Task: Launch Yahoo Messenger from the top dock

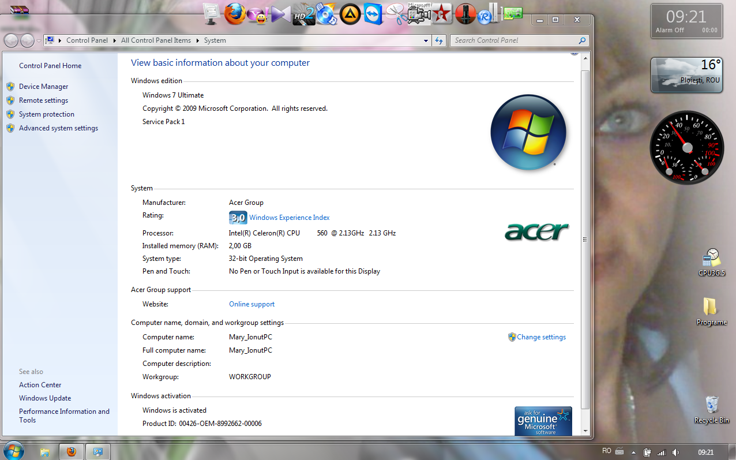Action: (x=257, y=15)
